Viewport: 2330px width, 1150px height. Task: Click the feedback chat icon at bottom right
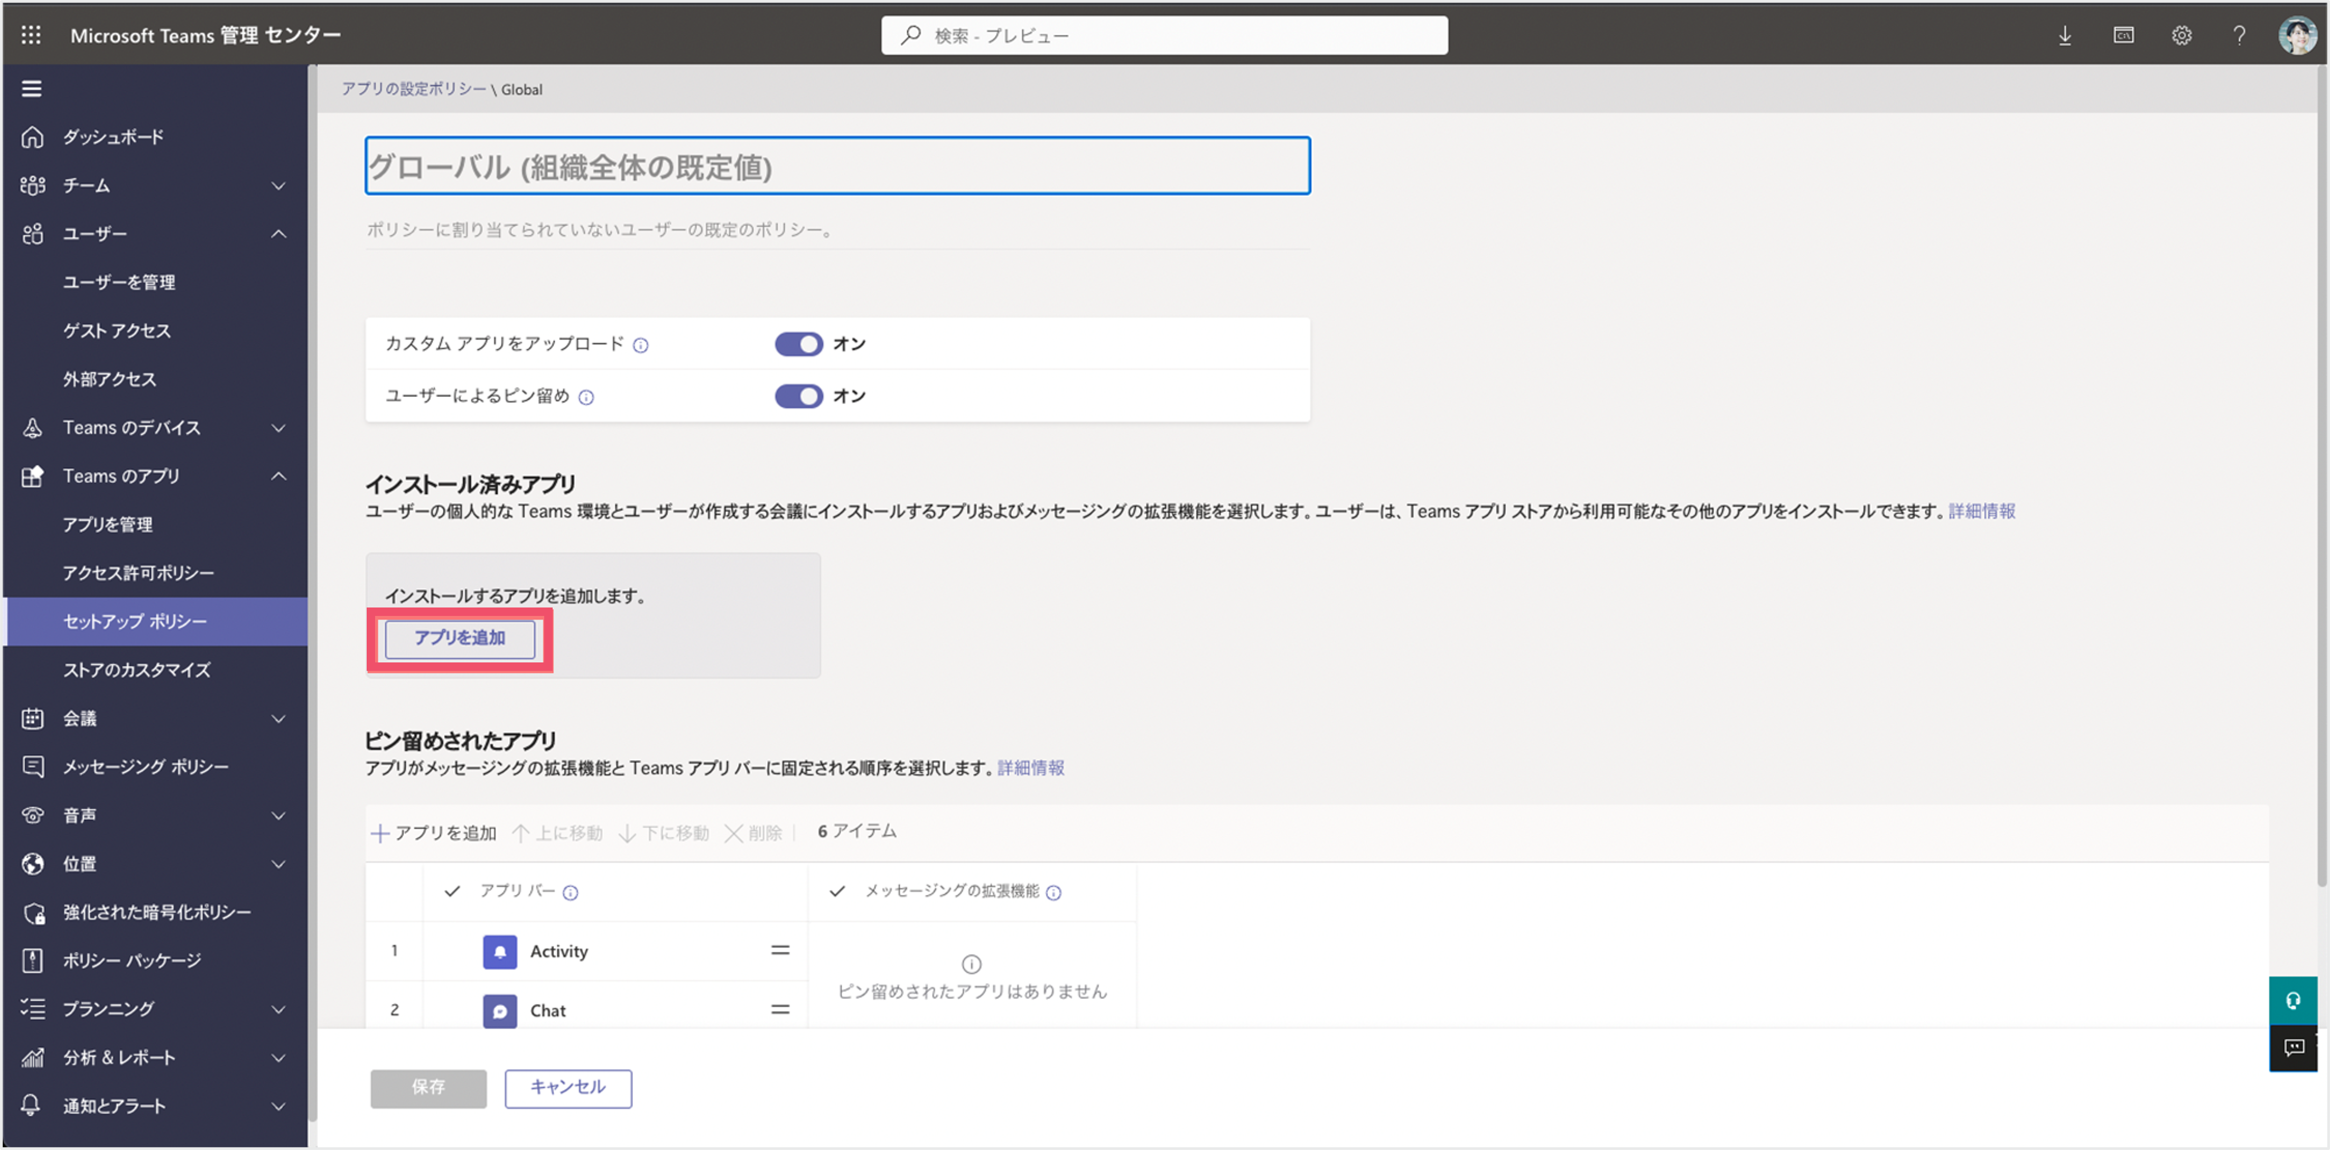click(2293, 1048)
